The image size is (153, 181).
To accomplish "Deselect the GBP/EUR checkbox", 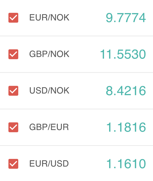I will [13, 127].
